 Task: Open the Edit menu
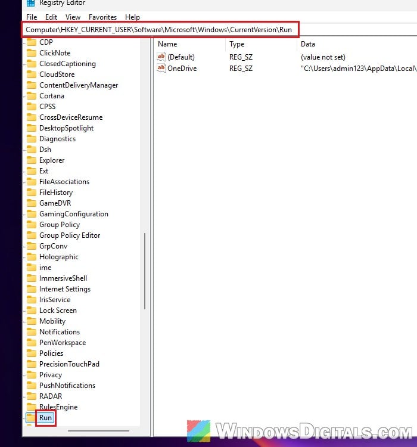pyautogui.click(x=51, y=17)
